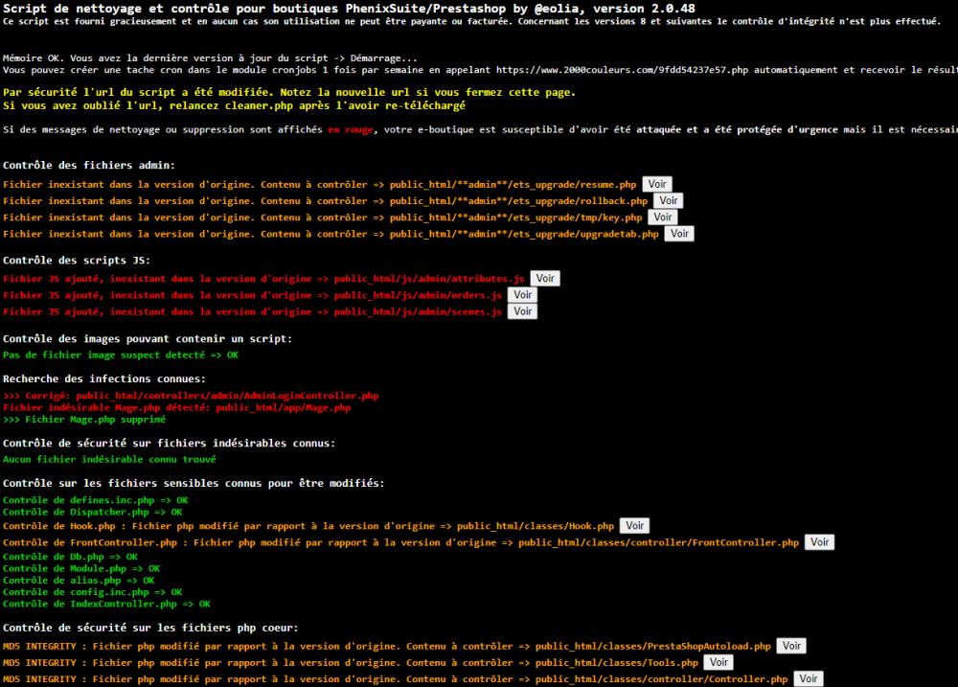Viewport: 958px width, 687px height.
Task: Click Voir next to FrontController.php path
Action: 819,542
